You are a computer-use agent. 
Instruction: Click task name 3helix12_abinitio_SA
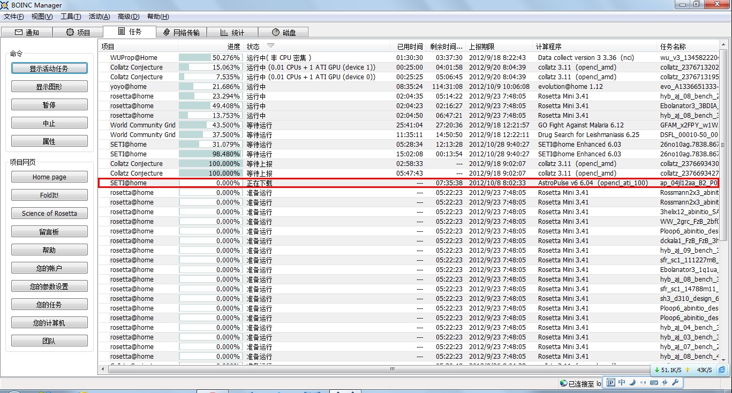[x=689, y=211]
